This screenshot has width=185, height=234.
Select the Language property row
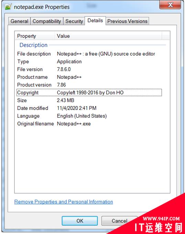pos(89,116)
